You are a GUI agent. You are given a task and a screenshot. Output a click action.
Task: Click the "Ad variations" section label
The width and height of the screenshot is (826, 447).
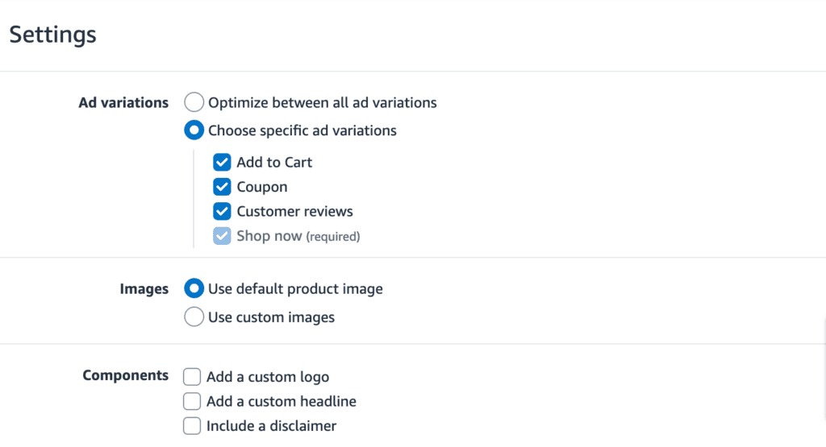point(123,103)
